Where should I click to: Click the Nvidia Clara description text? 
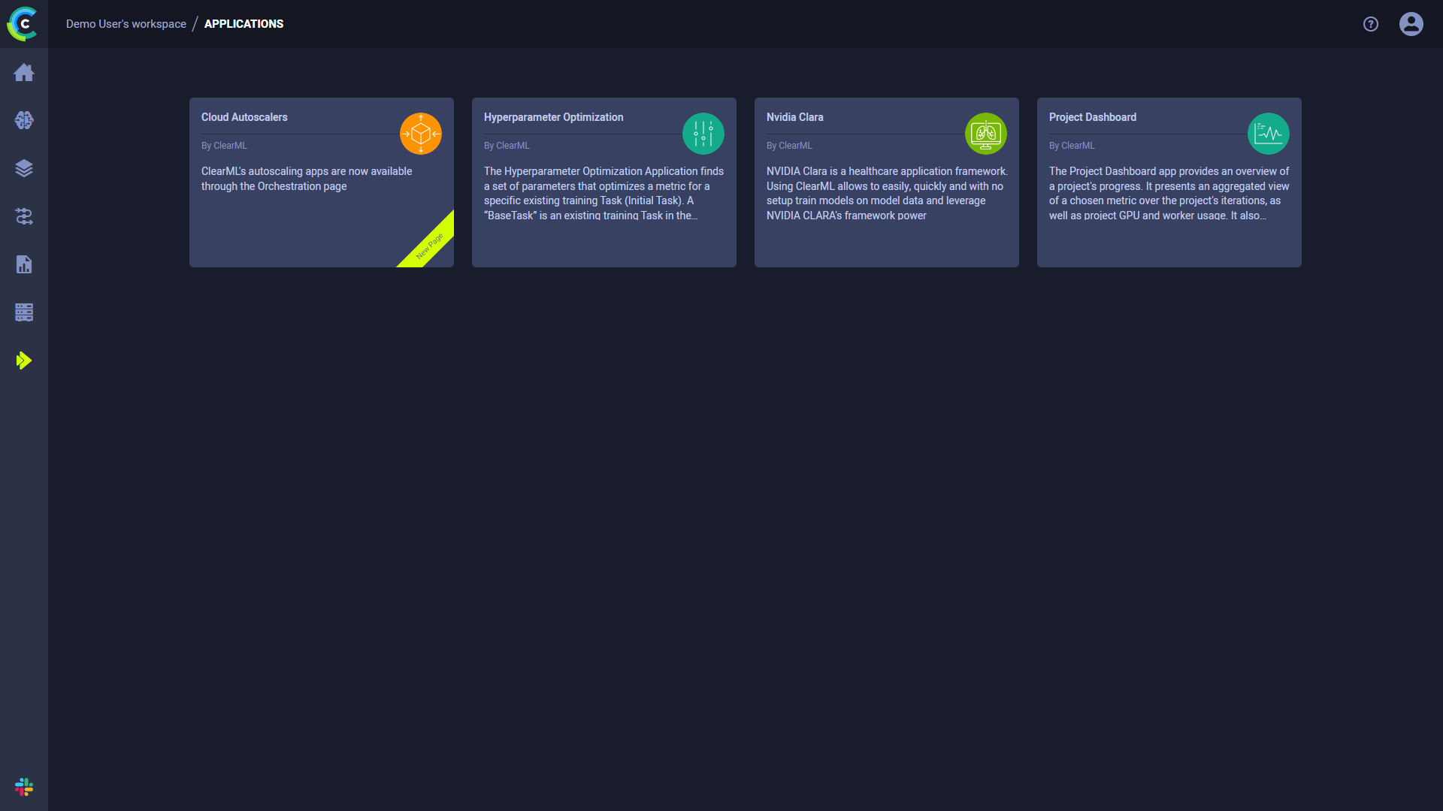pos(887,193)
